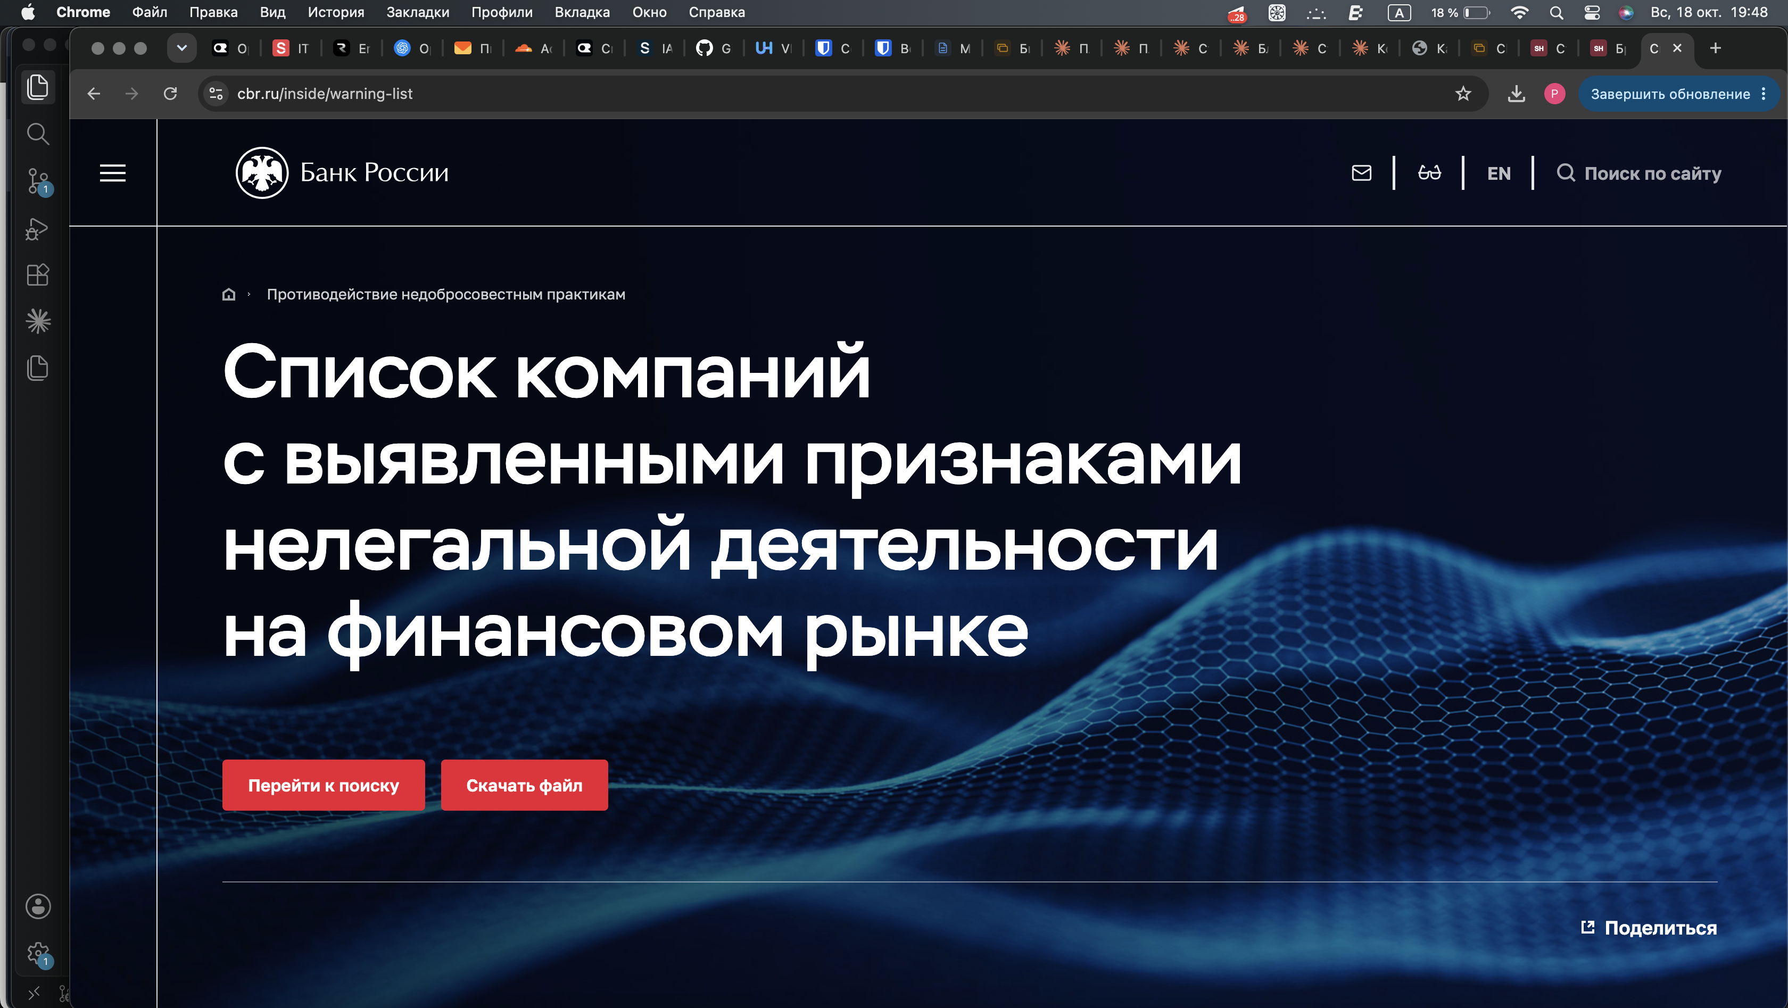Click the Bank of Russia eagle logo
Image resolution: width=1788 pixels, height=1008 pixels.
[x=262, y=173]
